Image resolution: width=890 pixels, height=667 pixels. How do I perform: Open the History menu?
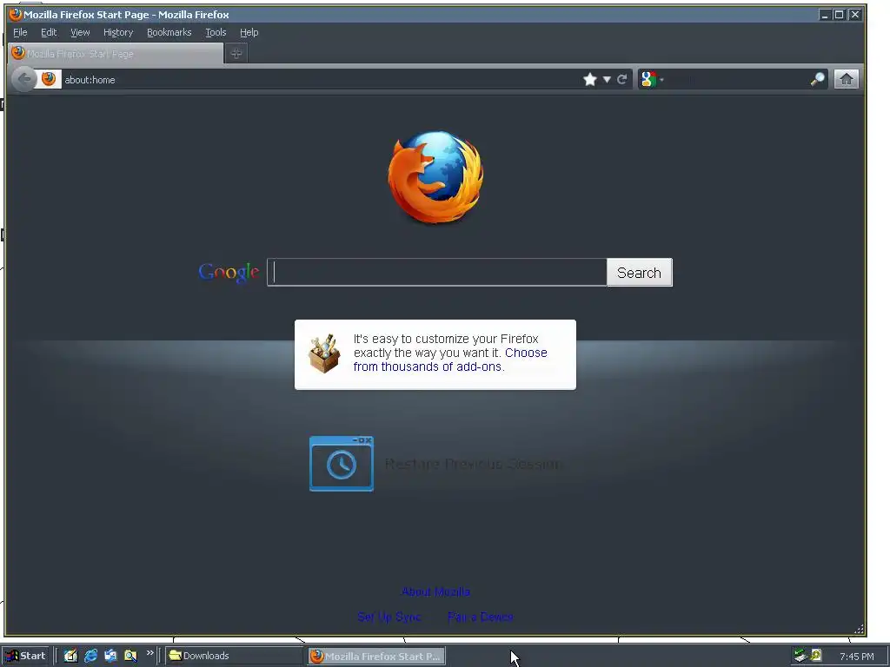[118, 32]
